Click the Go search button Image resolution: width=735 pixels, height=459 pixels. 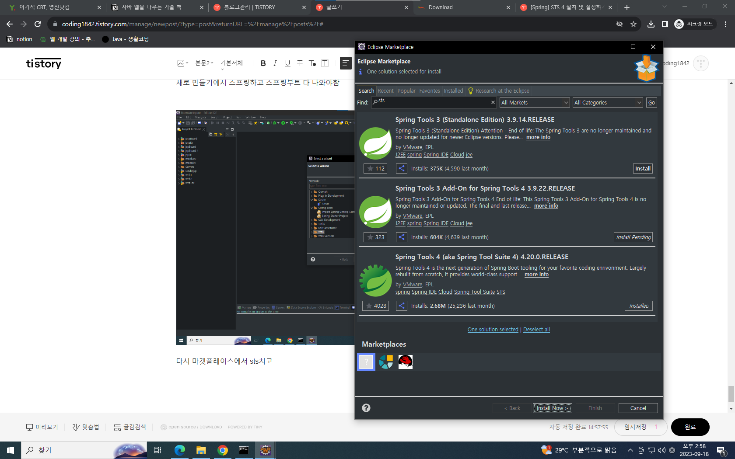click(x=651, y=102)
